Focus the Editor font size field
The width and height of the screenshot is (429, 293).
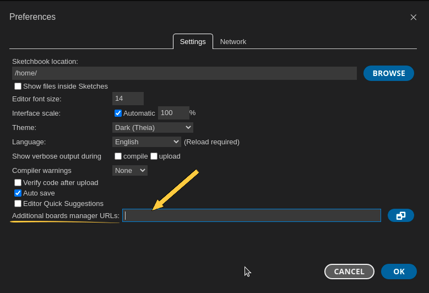tap(128, 99)
